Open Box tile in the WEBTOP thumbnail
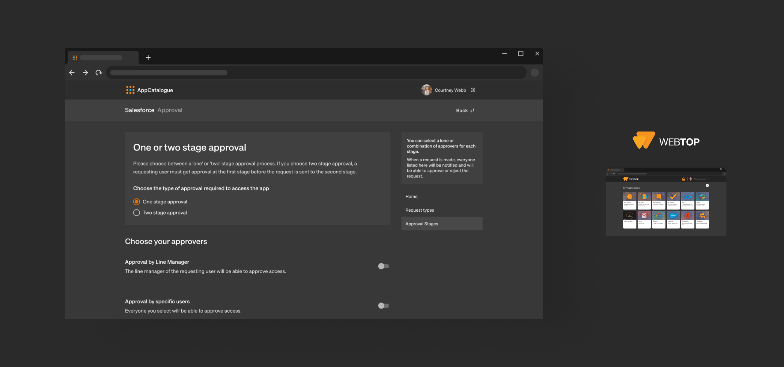The height and width of the screenshot is (367, 784). [x=688, y=201]
